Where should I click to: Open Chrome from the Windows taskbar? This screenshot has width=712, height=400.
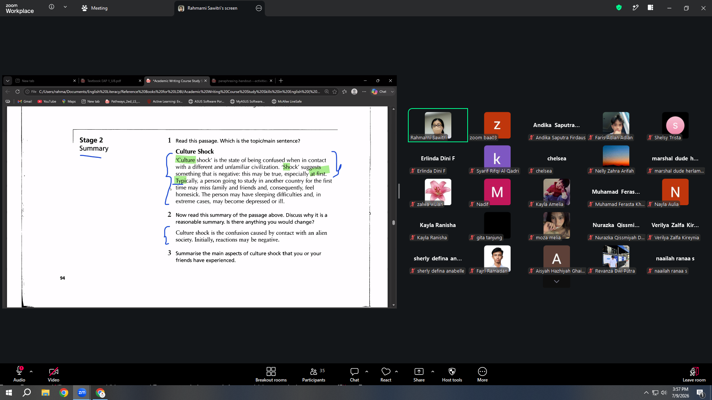pyautogui.click(x=64, y=393)
